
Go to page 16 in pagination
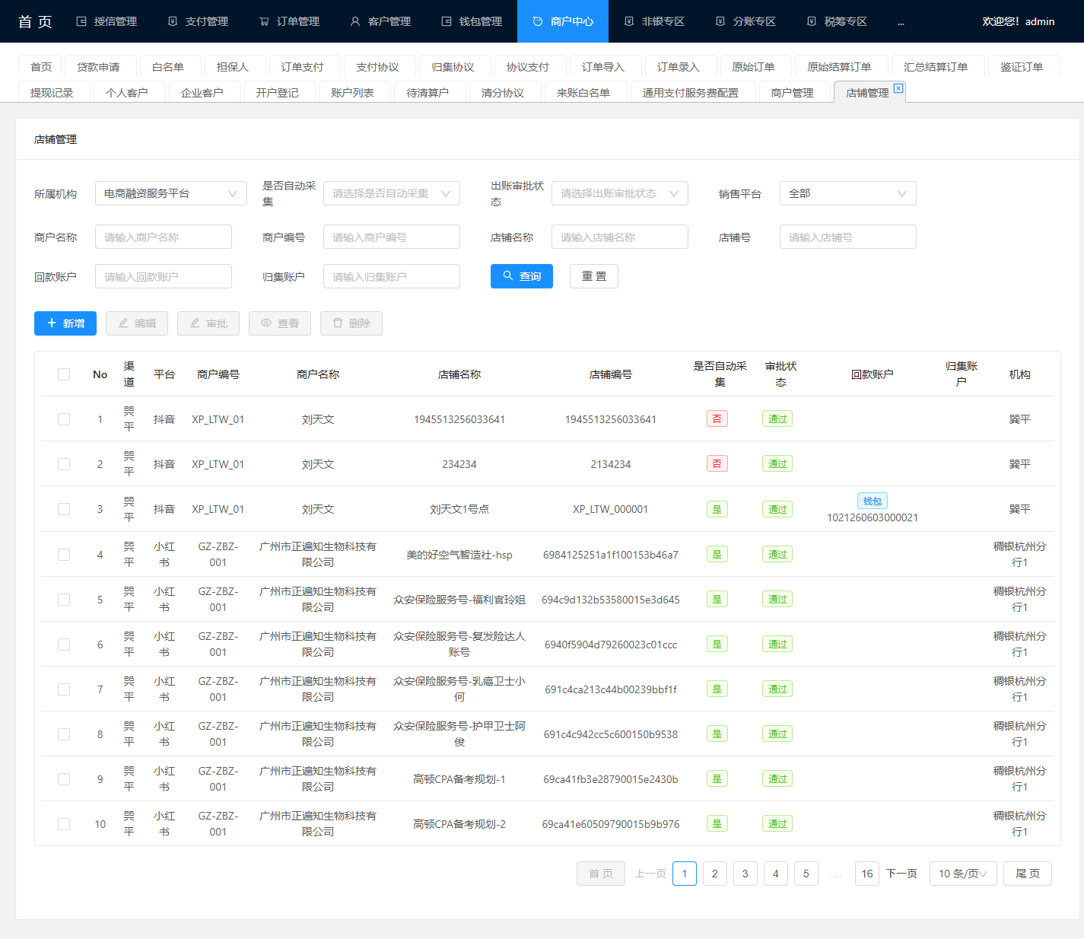coord(867,874)
